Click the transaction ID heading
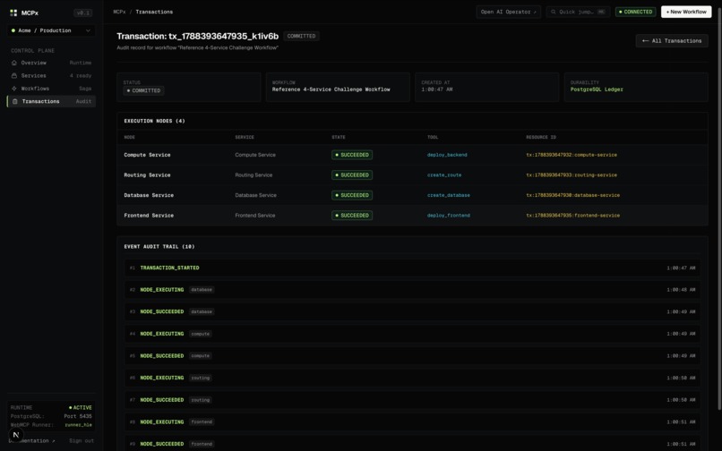 198,36
